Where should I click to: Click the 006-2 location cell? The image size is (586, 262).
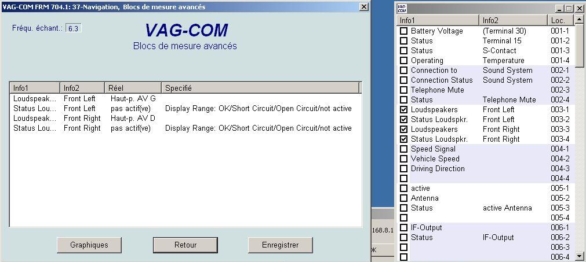pos(560,237)
